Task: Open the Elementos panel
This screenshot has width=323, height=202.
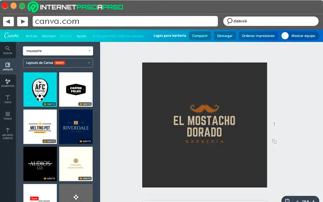Action: coord(8,83)
